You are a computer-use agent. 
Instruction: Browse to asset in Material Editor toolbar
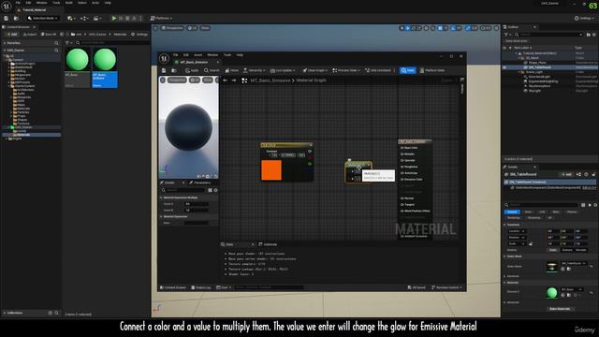coord(173,71)
